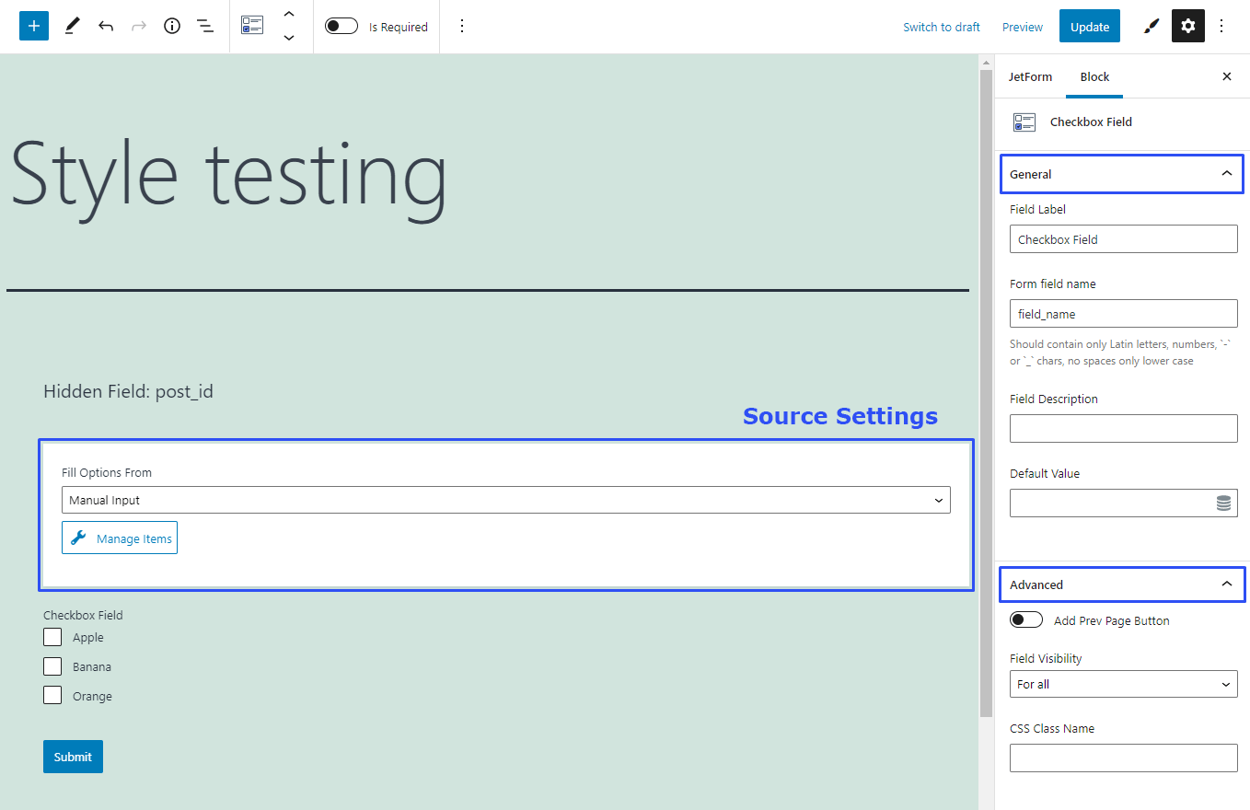Open the block inserter

point(33,26)
